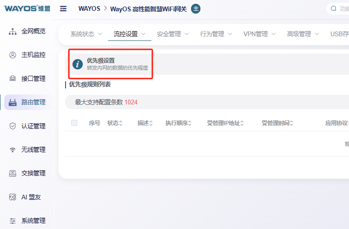349x229 pixels.
Task: Go to 接口管理 in sidebar
Action: [33, 79]
